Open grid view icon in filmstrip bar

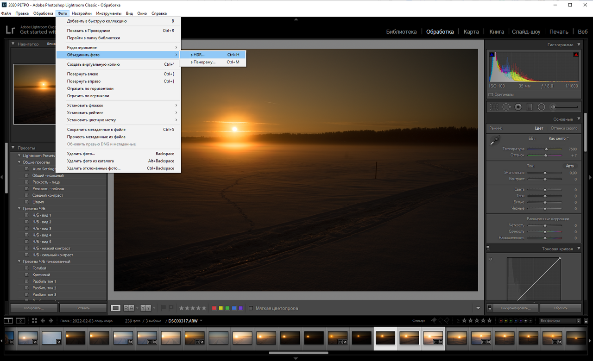[x=34, y=321]
